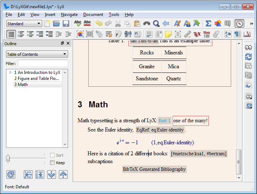This screenshot has height=194, width=257.
Task: Open the thesaurus book icon
Action: (247, 34)
